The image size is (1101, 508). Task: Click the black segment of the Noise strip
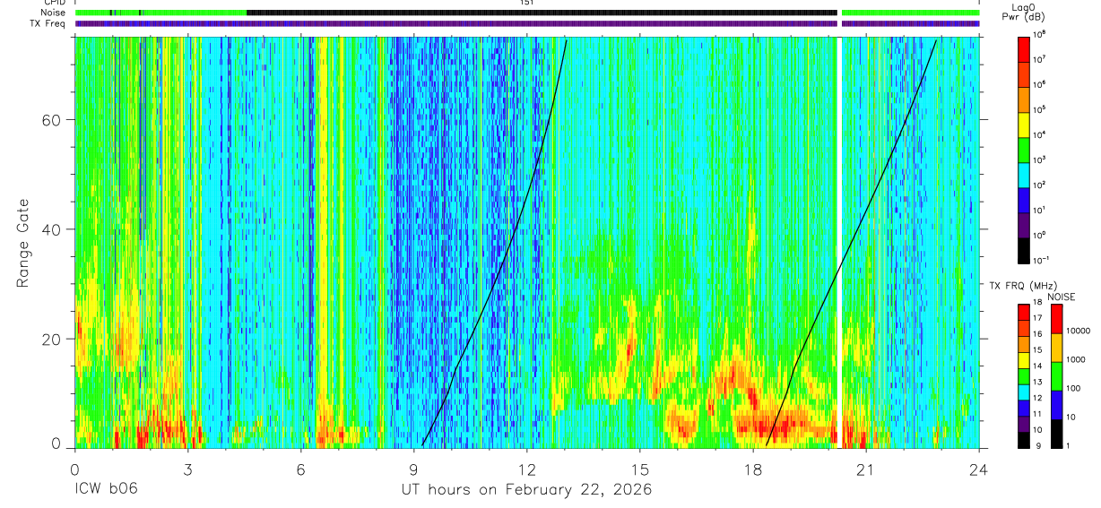pos(542,13)
